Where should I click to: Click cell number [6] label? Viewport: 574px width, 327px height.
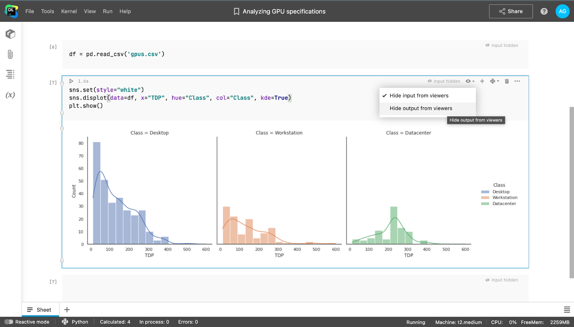coord(53,47)
